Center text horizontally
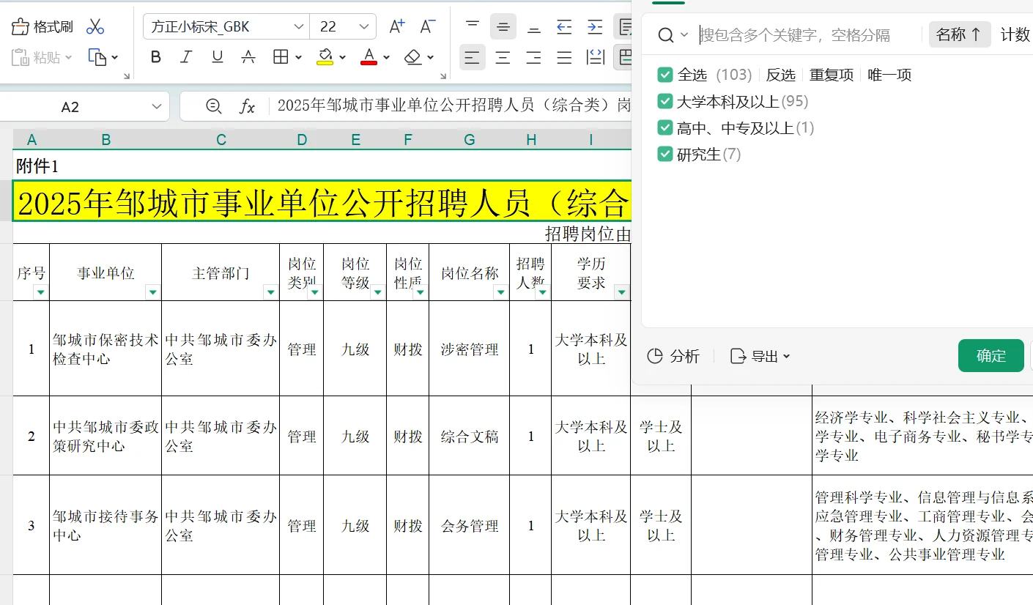 [503, 56]
